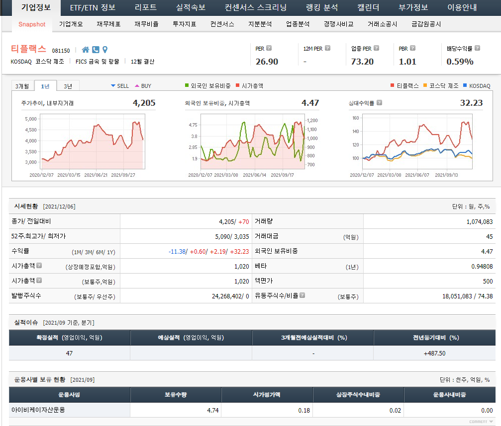Click the 보유수량 column header

(x=176, y=395)
